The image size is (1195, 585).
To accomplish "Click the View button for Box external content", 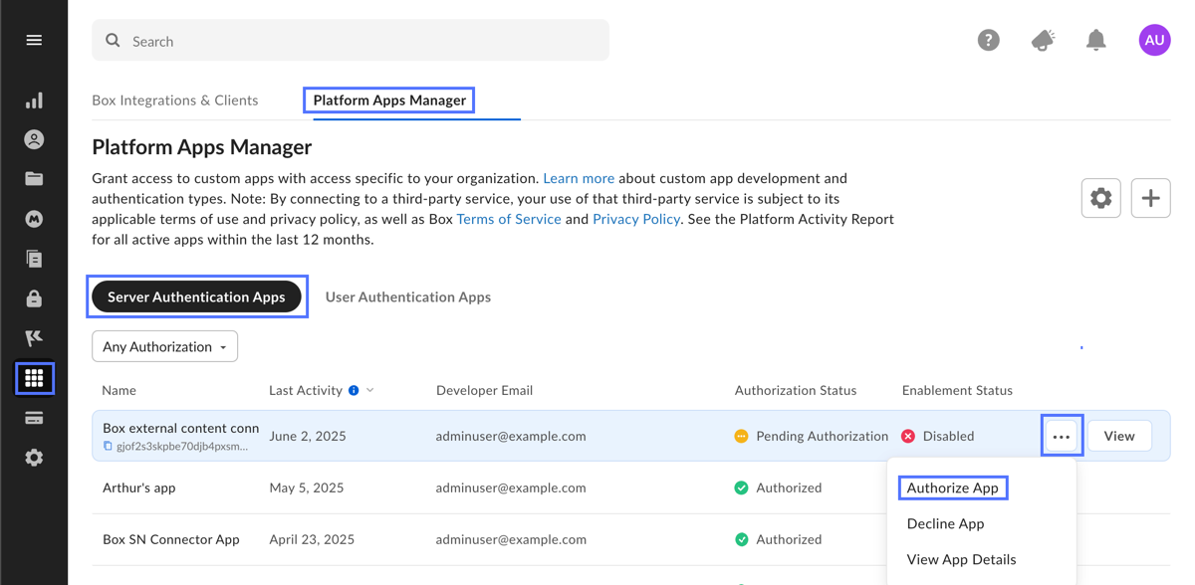I will [x=1119, y=436].
